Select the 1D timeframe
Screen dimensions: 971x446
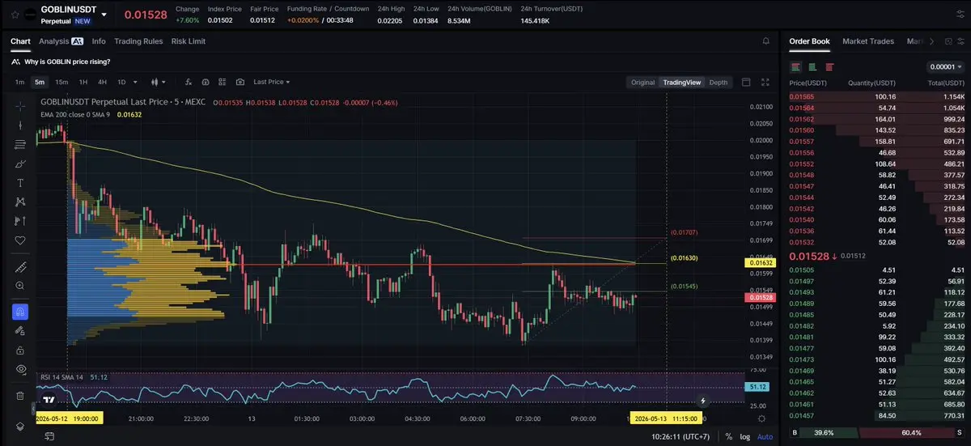(x=121, y=82)
